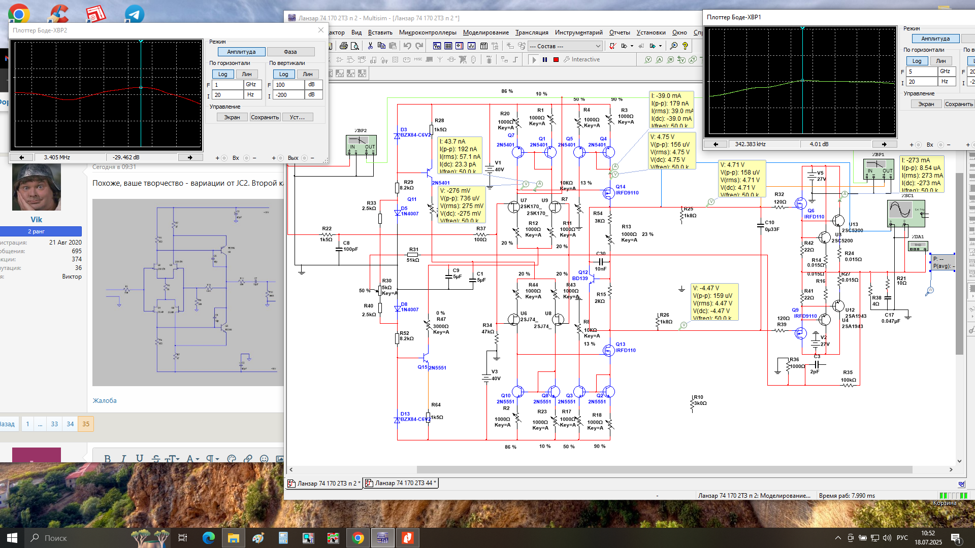Select vertical Log scale in XBP2 plotter
The width and height of the screenshot is (975, 548).
pos(284,74)
